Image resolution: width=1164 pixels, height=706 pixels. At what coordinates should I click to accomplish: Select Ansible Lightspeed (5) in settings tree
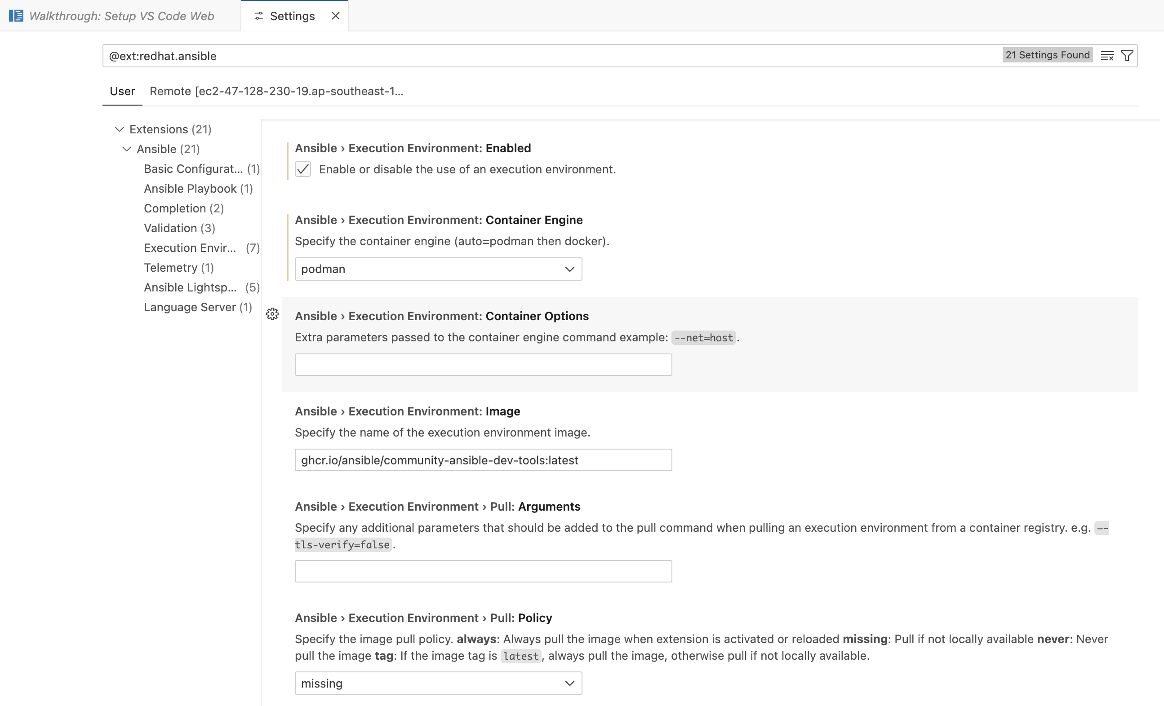202,288
